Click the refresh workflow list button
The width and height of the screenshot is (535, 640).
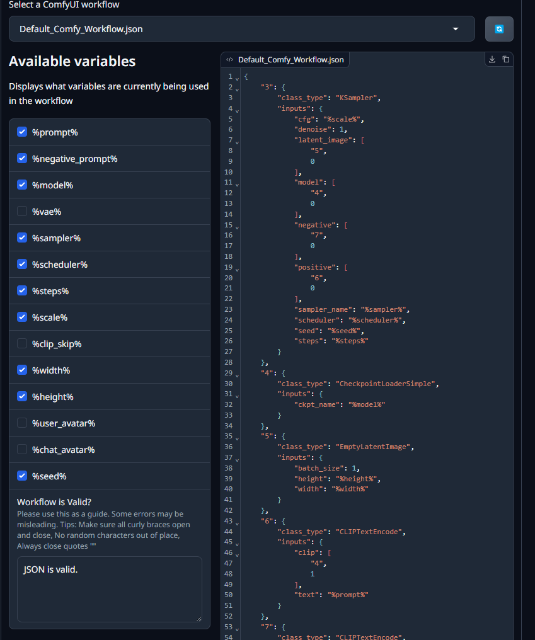tap(499, 29)
